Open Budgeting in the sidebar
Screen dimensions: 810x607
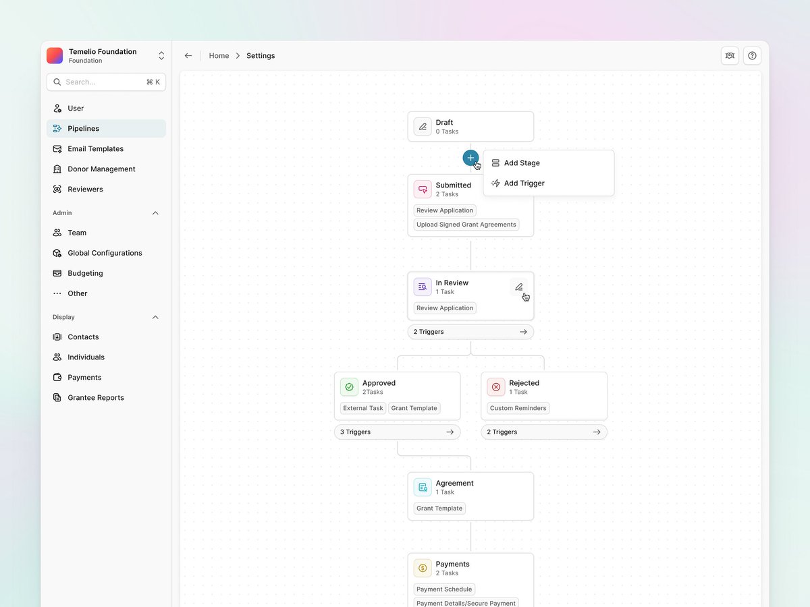pos(106,273)
